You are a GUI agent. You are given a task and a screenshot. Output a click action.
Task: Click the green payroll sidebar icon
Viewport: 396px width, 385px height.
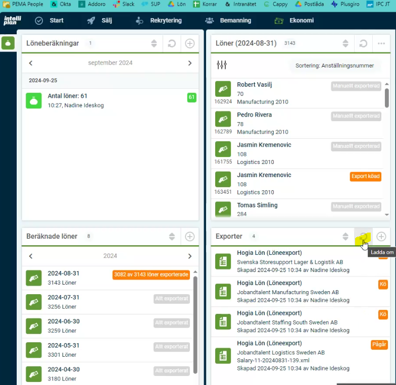coord(8,43)
